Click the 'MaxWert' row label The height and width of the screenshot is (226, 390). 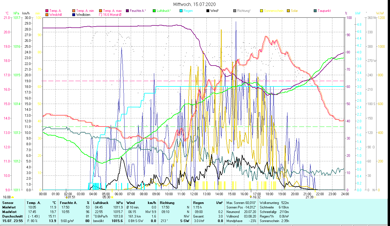coord(9,212)
